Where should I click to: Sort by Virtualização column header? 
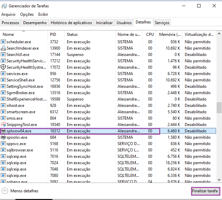pyautogui.click(x=199, y=34)
